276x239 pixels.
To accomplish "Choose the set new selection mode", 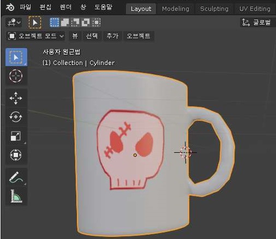I will tap(55, 22).
